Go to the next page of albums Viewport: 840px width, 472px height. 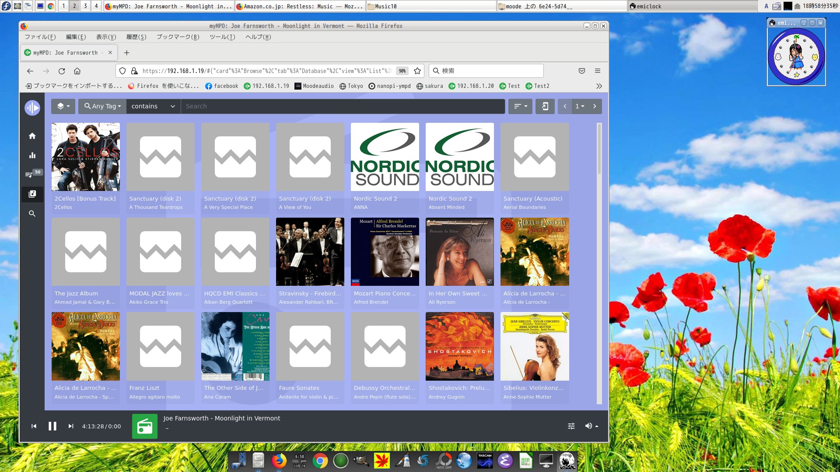[x=595, y=106]
